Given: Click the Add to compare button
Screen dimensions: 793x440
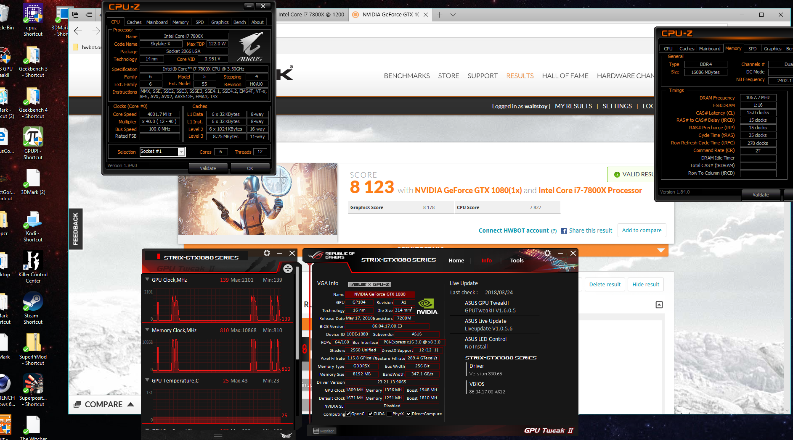Looking at the screenshot, I should pos(642,230).
